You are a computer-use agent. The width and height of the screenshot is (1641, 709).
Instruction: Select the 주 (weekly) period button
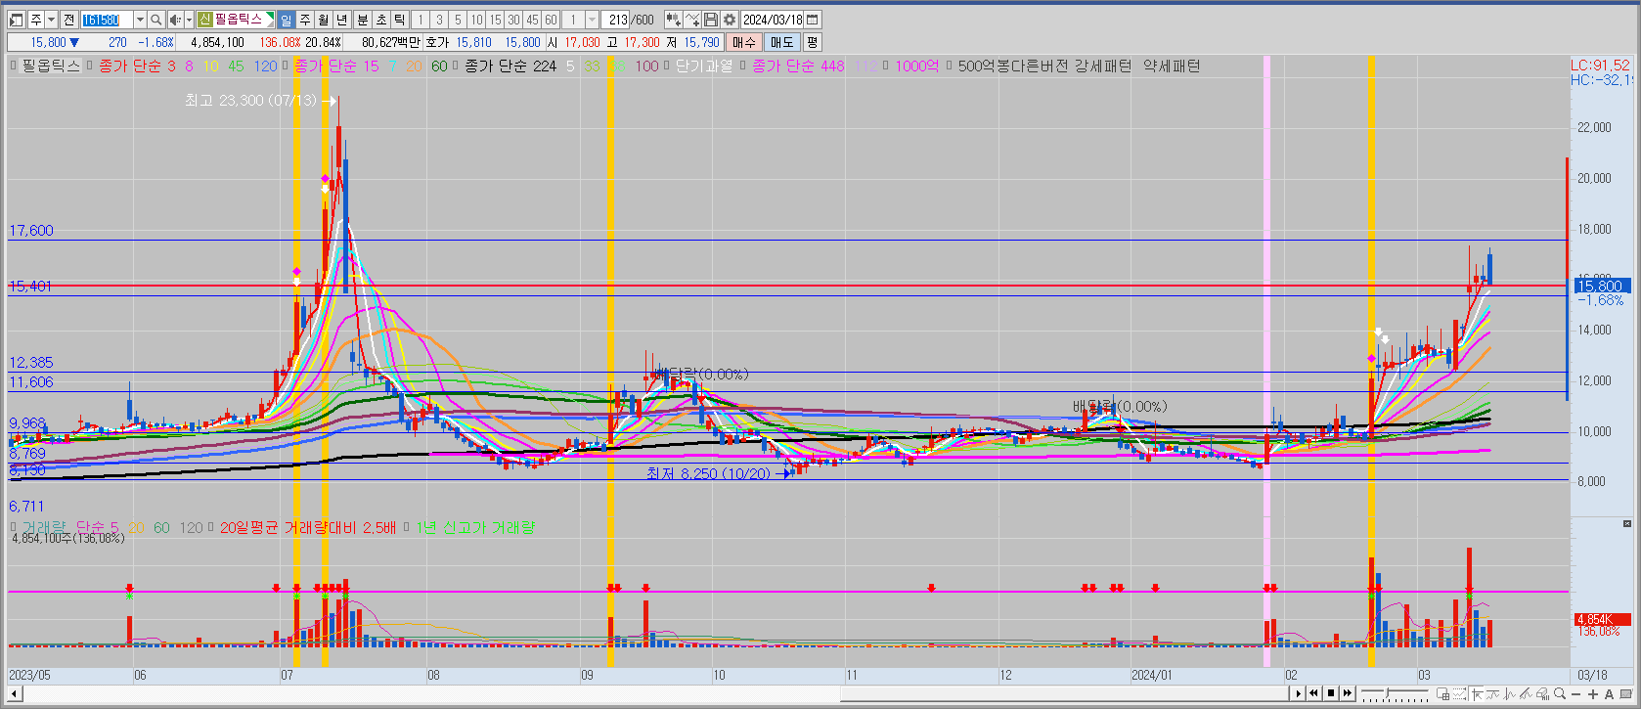304,20
